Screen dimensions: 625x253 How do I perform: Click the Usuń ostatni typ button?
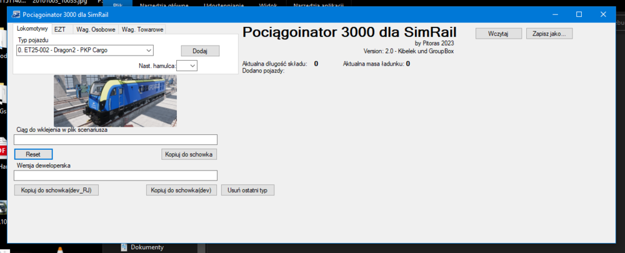coord(247,190)
